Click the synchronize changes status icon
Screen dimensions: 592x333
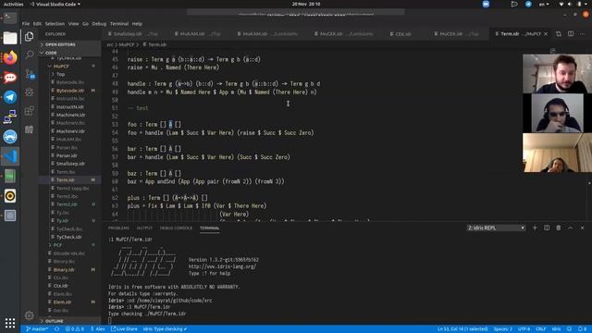coord(56,329)
